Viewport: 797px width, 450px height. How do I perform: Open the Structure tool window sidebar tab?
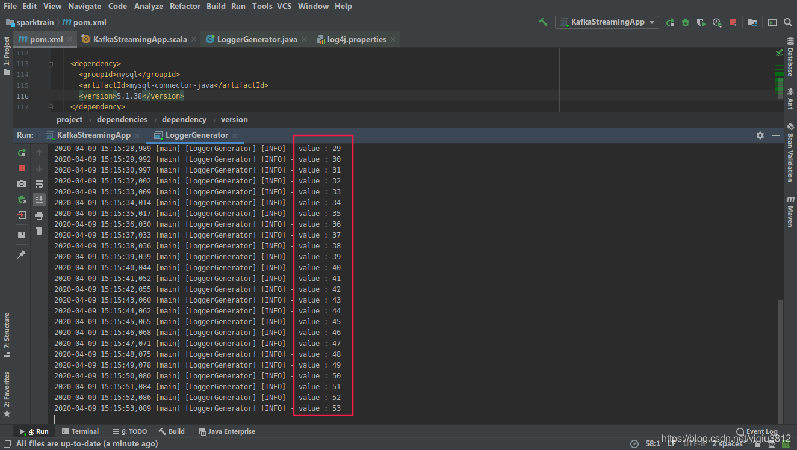[7, 335]
